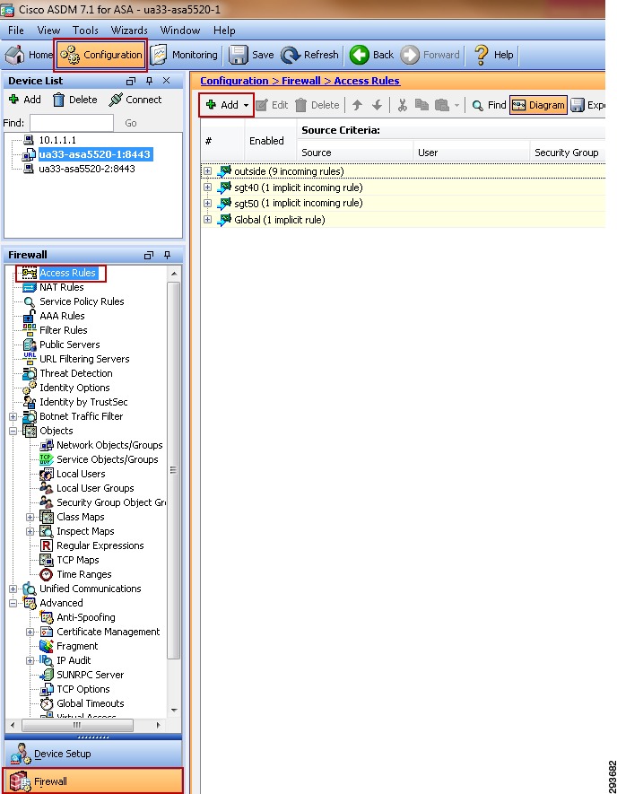
Task: Switch to Device Setup pane
Action: pos(93,754)
